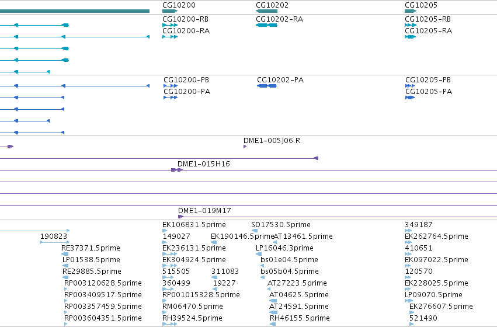Click the DME1-005J06.R feature
Viewport: 497px width, 327px height.
[x=245, y=147]
